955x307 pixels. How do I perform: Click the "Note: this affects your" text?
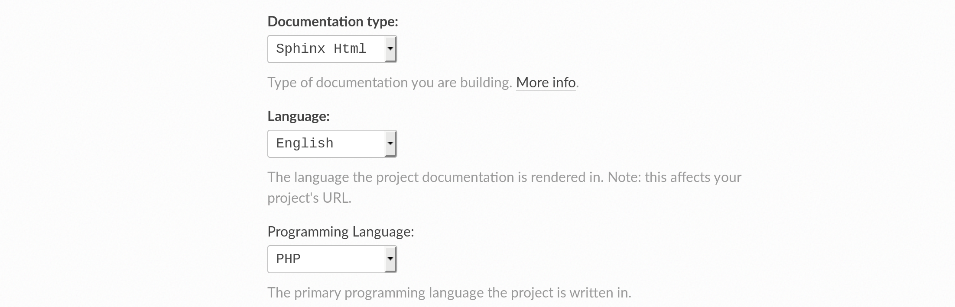coord(674,177)
